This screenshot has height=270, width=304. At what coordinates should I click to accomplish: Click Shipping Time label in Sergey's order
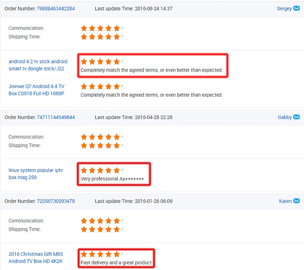[25, 37]
